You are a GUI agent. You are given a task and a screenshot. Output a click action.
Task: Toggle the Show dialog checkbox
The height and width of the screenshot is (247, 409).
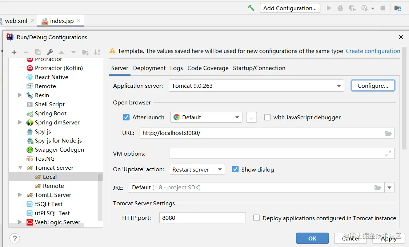pyautogui.click(x=235, y=169)
